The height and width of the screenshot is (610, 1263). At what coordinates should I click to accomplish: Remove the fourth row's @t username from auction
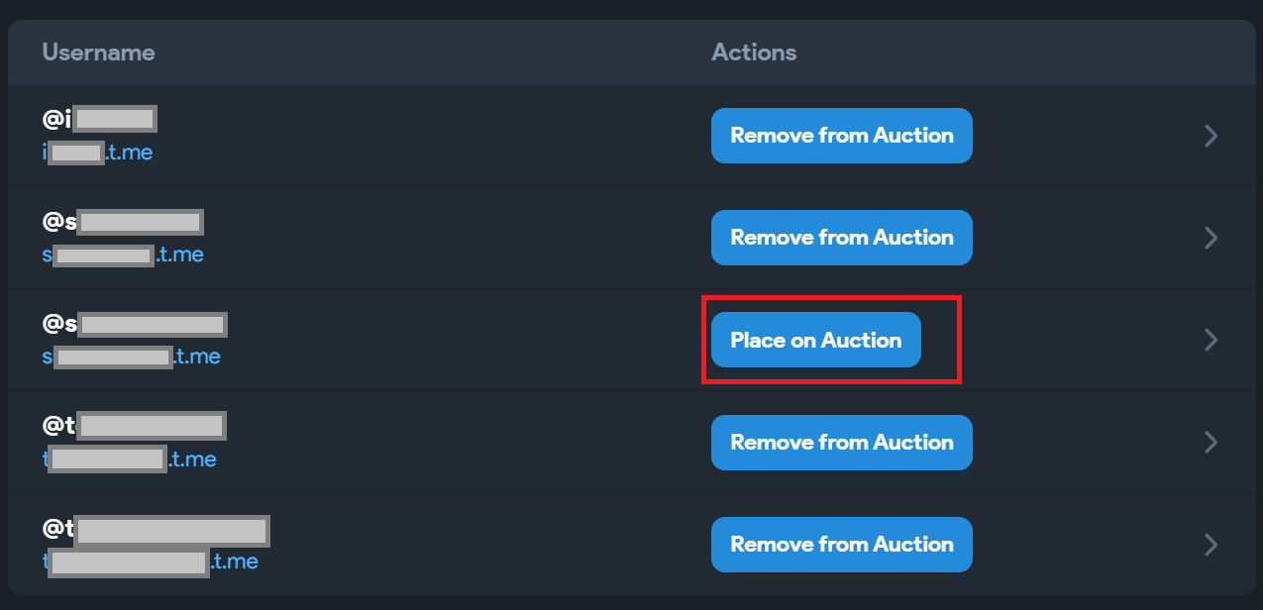(841, 443)
